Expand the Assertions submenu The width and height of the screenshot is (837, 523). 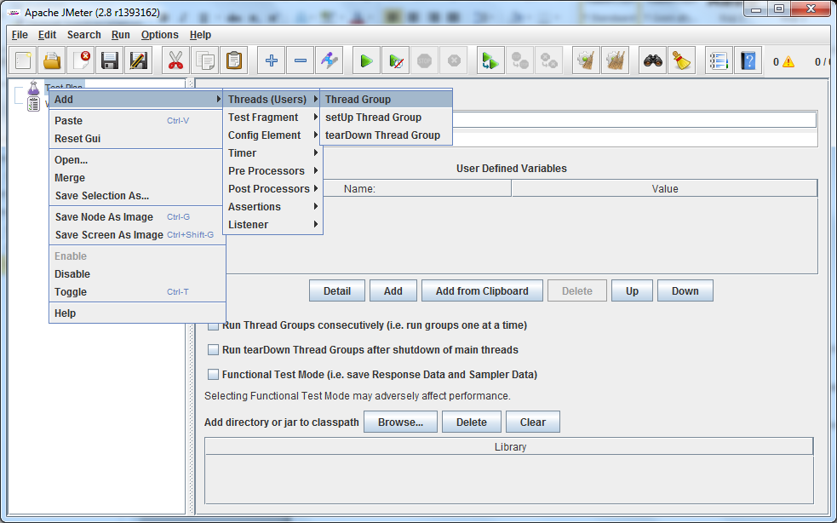coord(272,207)
